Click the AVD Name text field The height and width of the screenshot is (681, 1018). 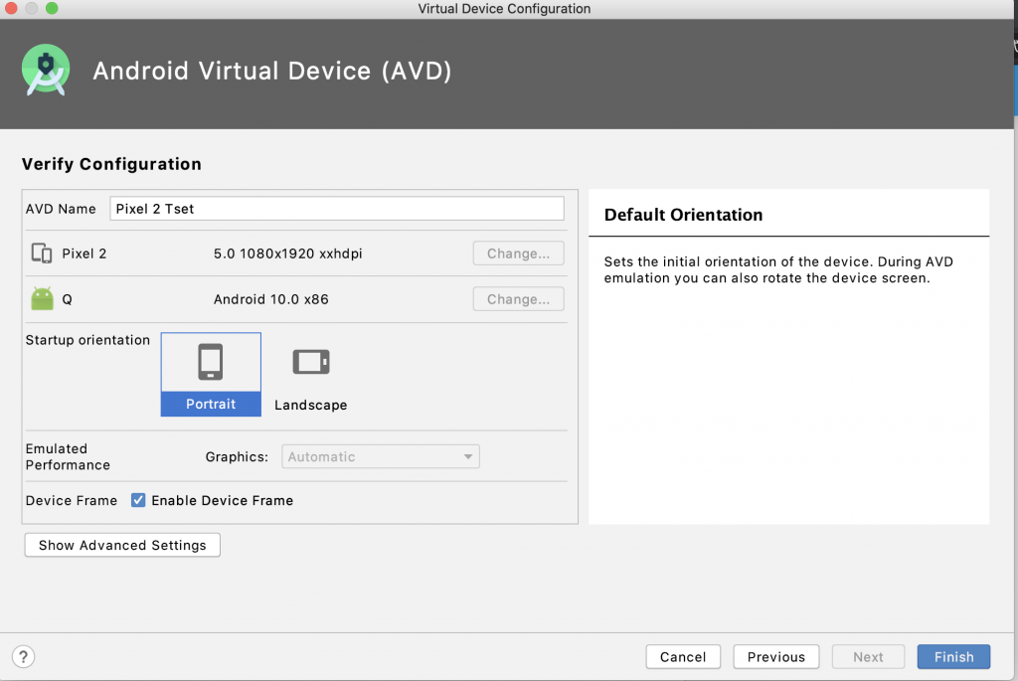pyautogui.click(x=336, y=209)
